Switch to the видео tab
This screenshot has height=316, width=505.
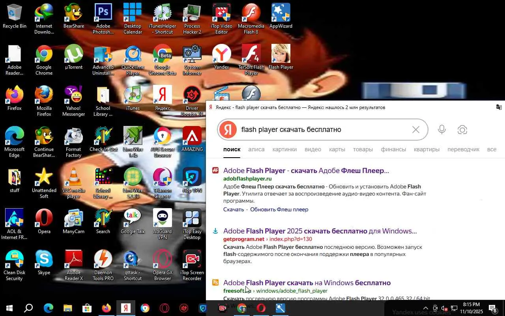[x=313, y=149]
